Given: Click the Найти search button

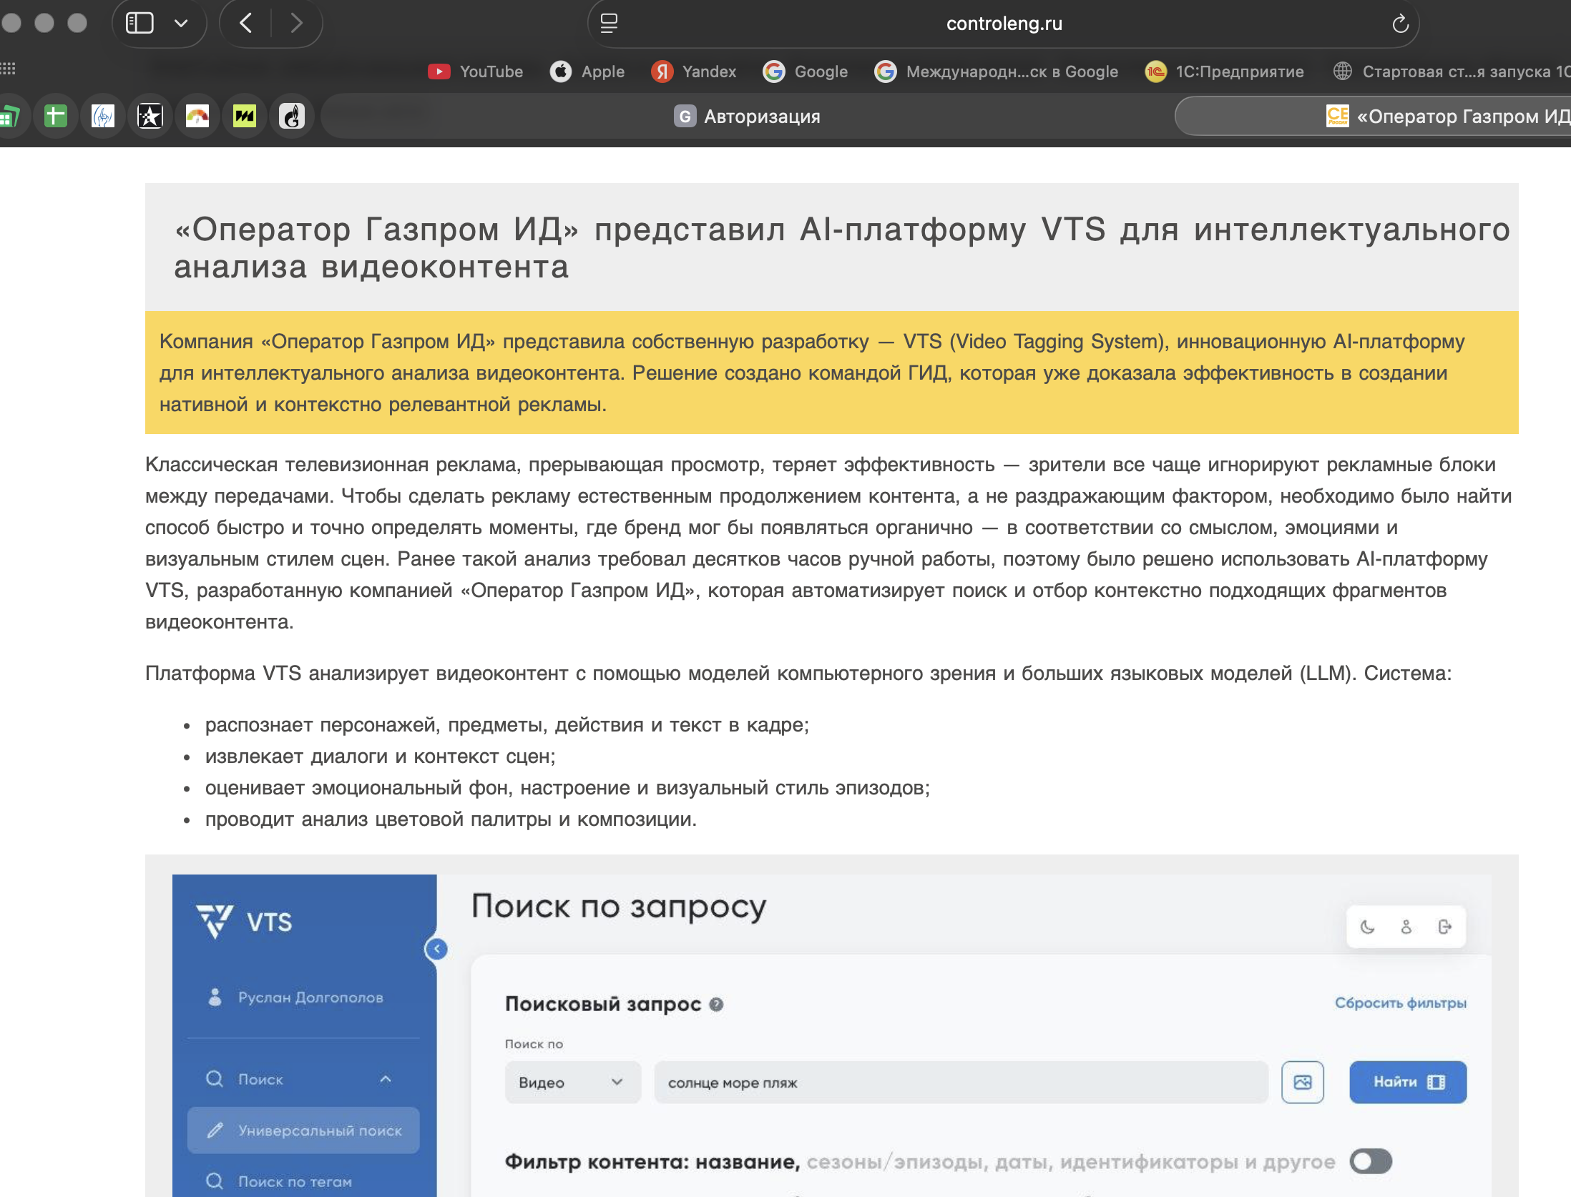Looking at the screenshot, I should (x=1407, y=1082).
